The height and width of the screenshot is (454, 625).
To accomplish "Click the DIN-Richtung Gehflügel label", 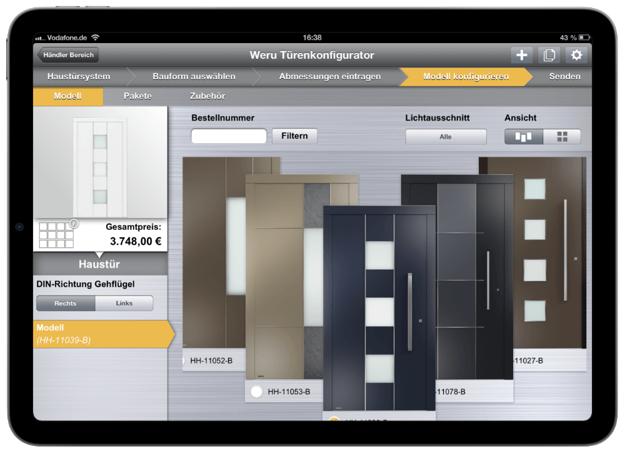I will [x=85, y=284].
